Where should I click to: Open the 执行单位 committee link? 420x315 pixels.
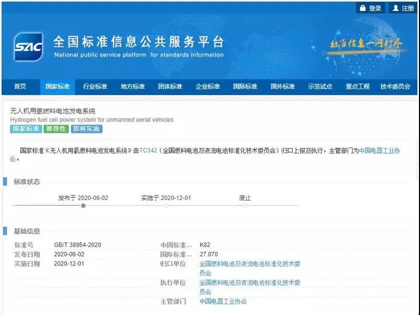pos(250,287)
